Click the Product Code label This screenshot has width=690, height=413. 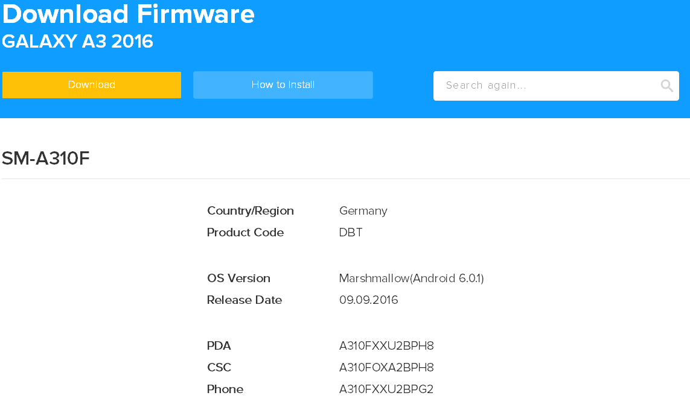(x=245, y=232)
